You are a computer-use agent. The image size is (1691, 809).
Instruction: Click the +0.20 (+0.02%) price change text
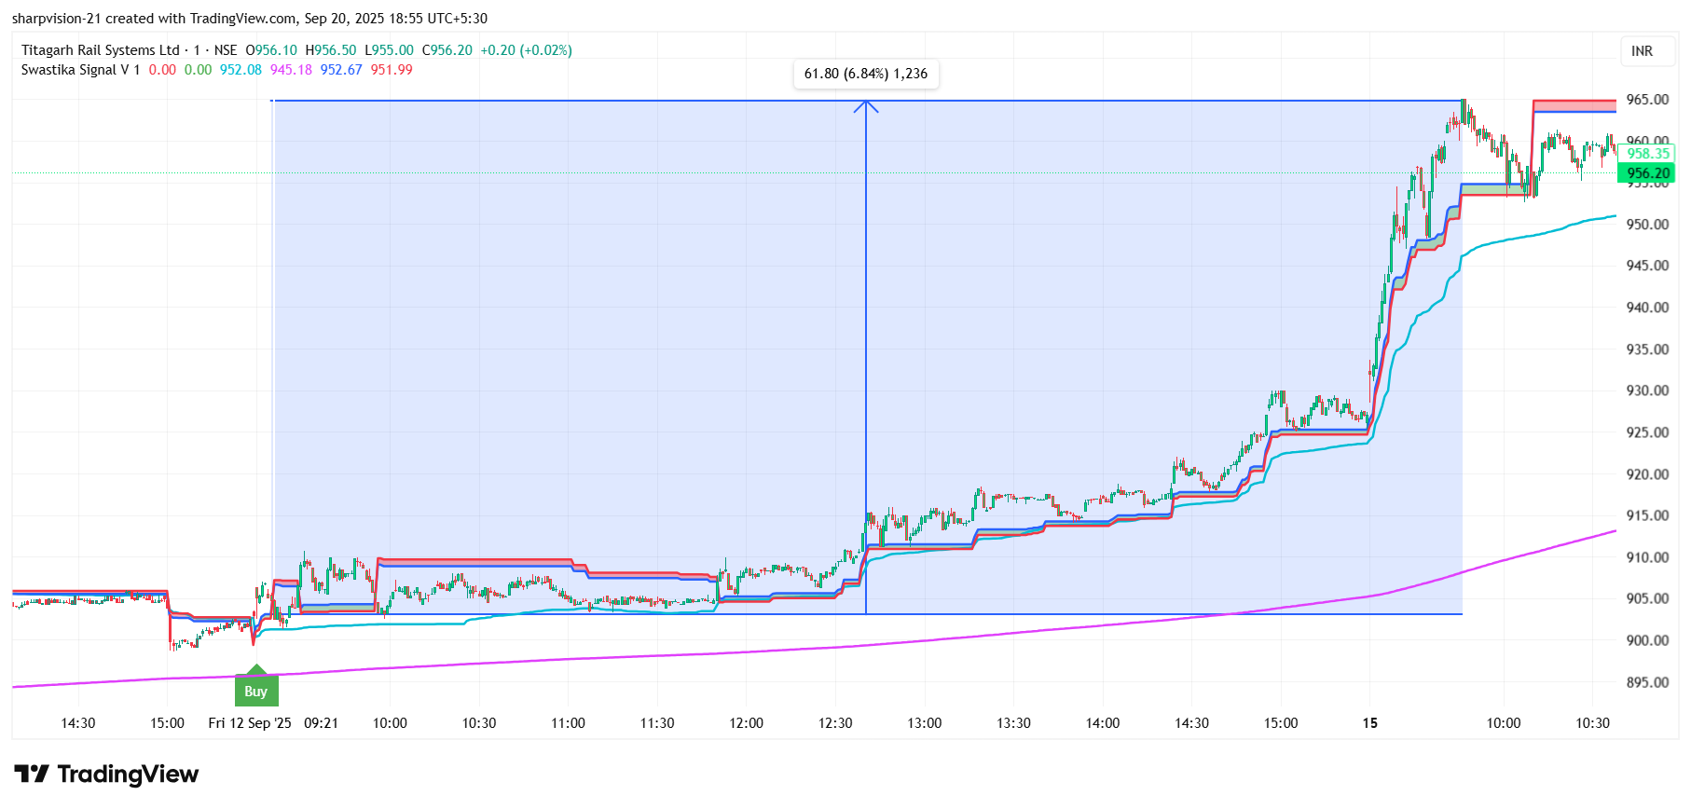[526, 50]
